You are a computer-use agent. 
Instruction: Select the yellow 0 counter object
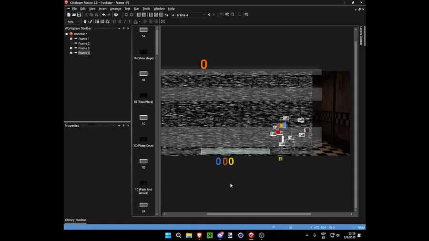pyautogui.click(x=231, y=161)
